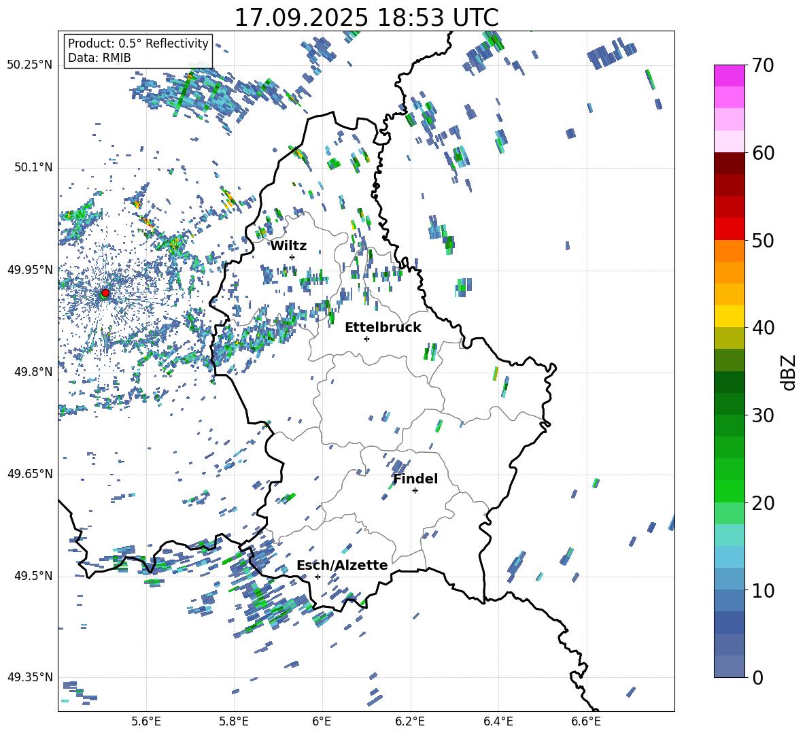Click the colorbar tick label '70'
Image resolution: width=805 pixels, height=735 pixels.
(x=763, y=66)
